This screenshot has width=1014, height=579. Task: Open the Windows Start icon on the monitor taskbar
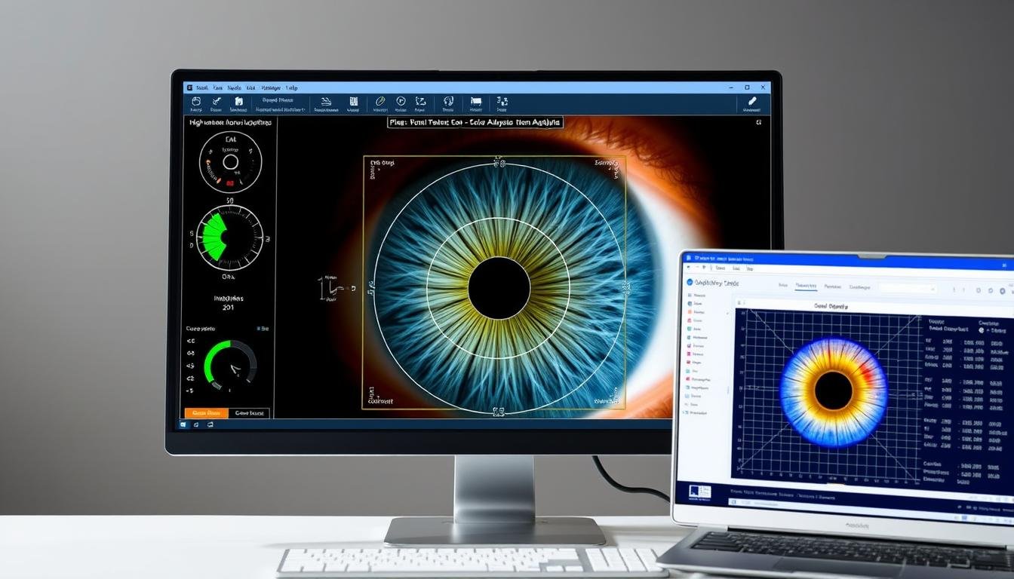pyautogui.click(x=182, y=424)
